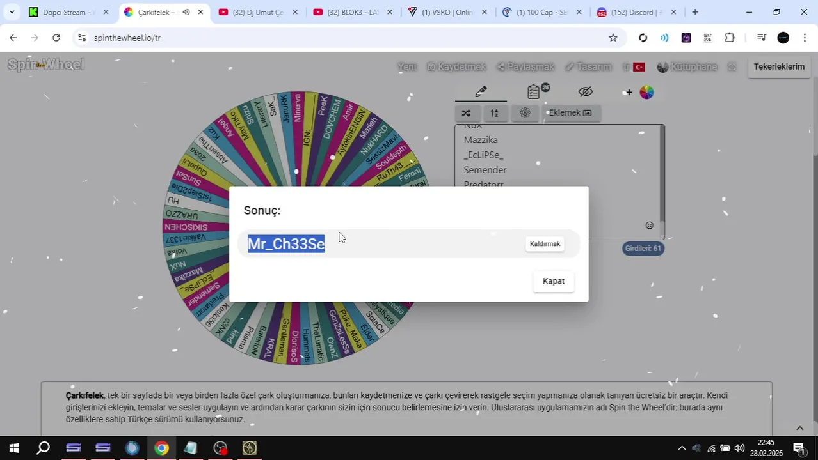Bookmark this page with star
Image resolution: width=818 pixels, height=460 pixels.
[x=613, y=38]
